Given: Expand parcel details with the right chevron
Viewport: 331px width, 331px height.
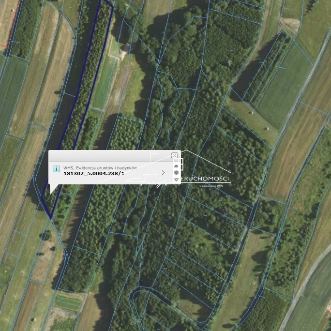Looking at the screenshot, I should [164, 172].
